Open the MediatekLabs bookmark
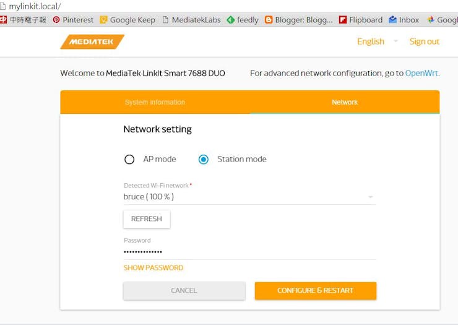Viewport: 458px width, 325px height. point(191,20)
